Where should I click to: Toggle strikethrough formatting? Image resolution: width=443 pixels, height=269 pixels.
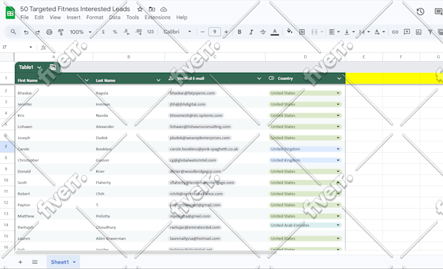263,32
